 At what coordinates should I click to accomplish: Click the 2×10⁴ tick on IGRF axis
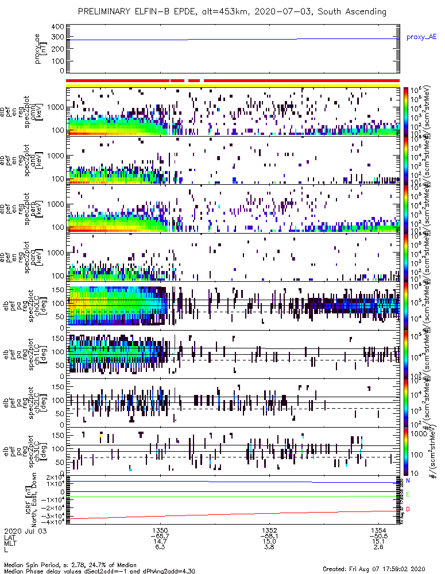tap(55, 478)
